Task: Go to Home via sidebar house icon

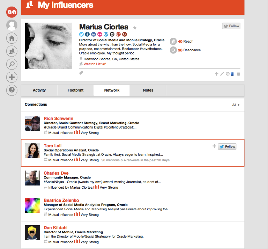Action: tap(12, 38)
